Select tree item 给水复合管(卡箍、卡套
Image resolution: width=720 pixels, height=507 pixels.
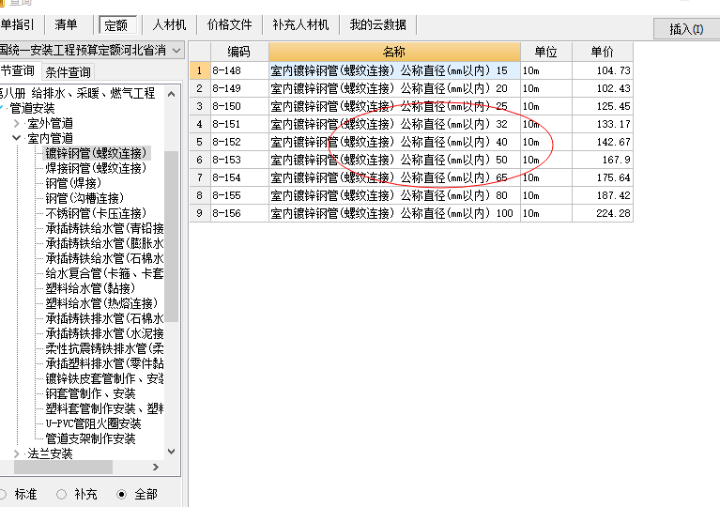tap(105, 273)
